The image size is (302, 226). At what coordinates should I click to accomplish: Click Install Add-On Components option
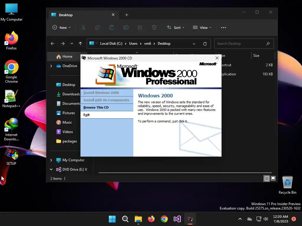[107, 100]
